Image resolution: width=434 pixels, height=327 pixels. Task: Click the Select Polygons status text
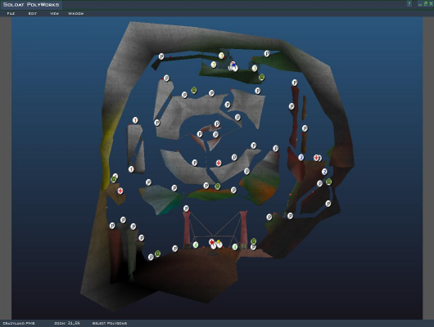[110, 323]
